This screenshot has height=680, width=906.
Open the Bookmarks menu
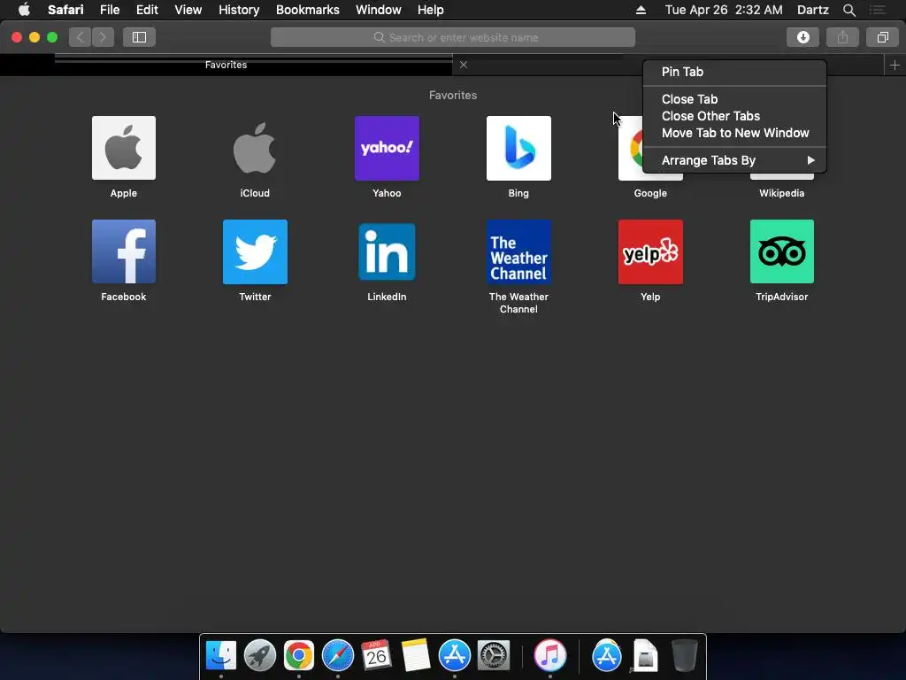307,10
